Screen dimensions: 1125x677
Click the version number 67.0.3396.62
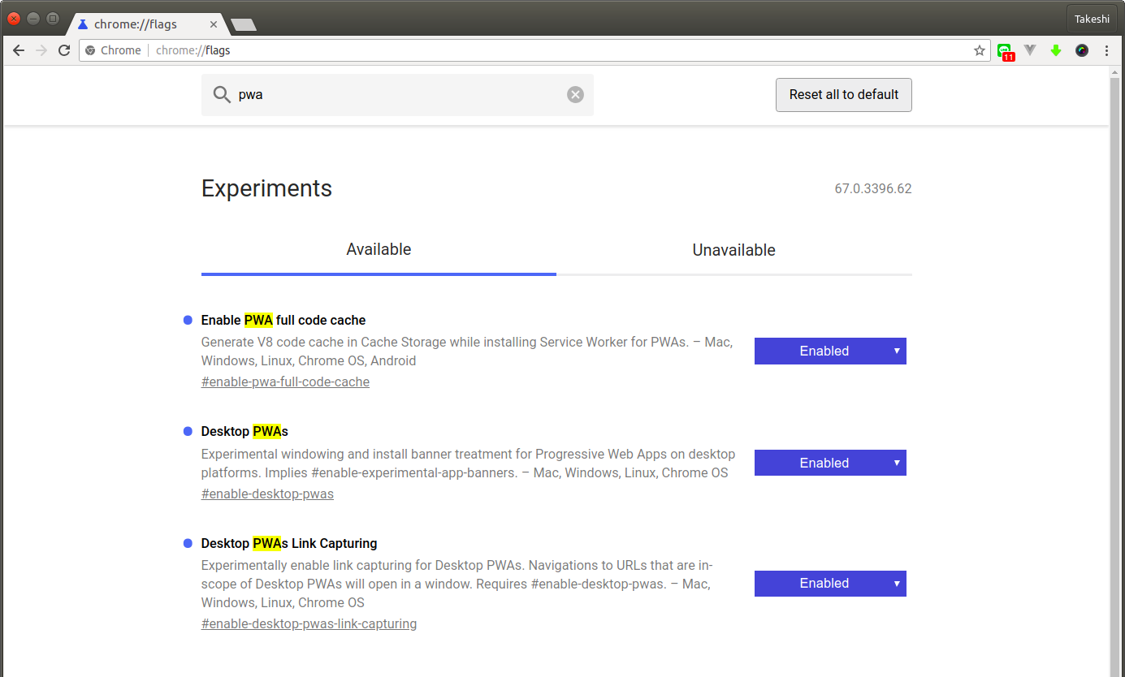point(873,188)
